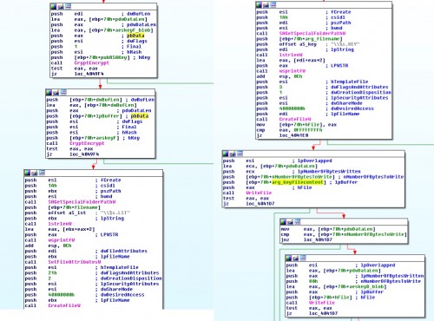Select wsprintfW call in the .LST node
Screen dimensions: 434x321
62,240
